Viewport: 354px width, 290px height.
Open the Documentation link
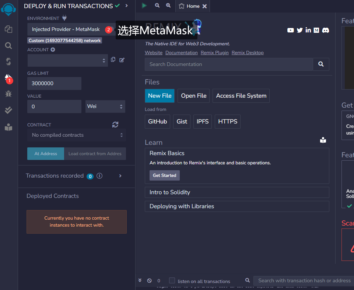182,53
